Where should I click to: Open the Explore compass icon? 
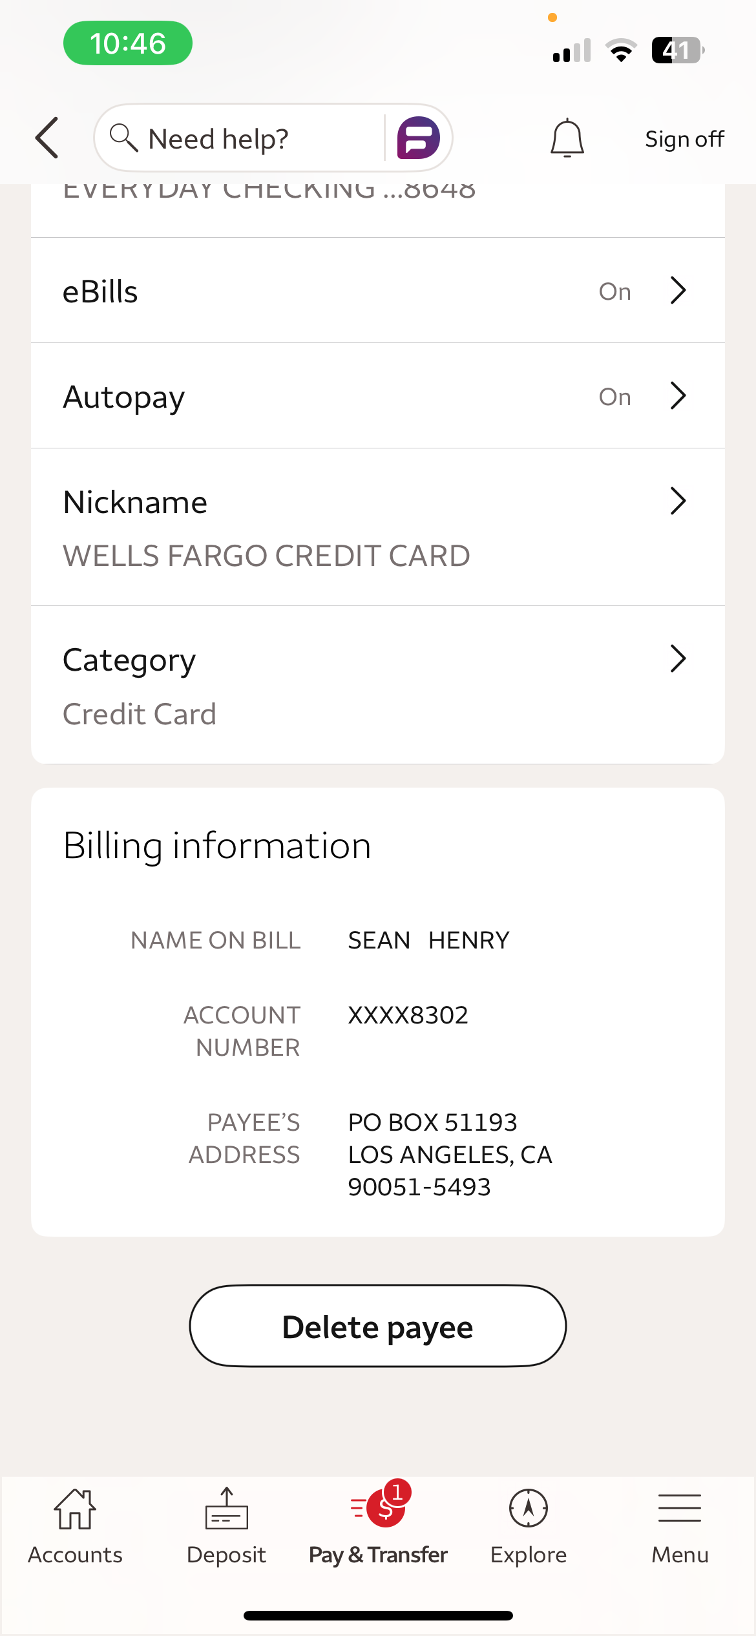pyautogui.click(x=529, y=1509)
